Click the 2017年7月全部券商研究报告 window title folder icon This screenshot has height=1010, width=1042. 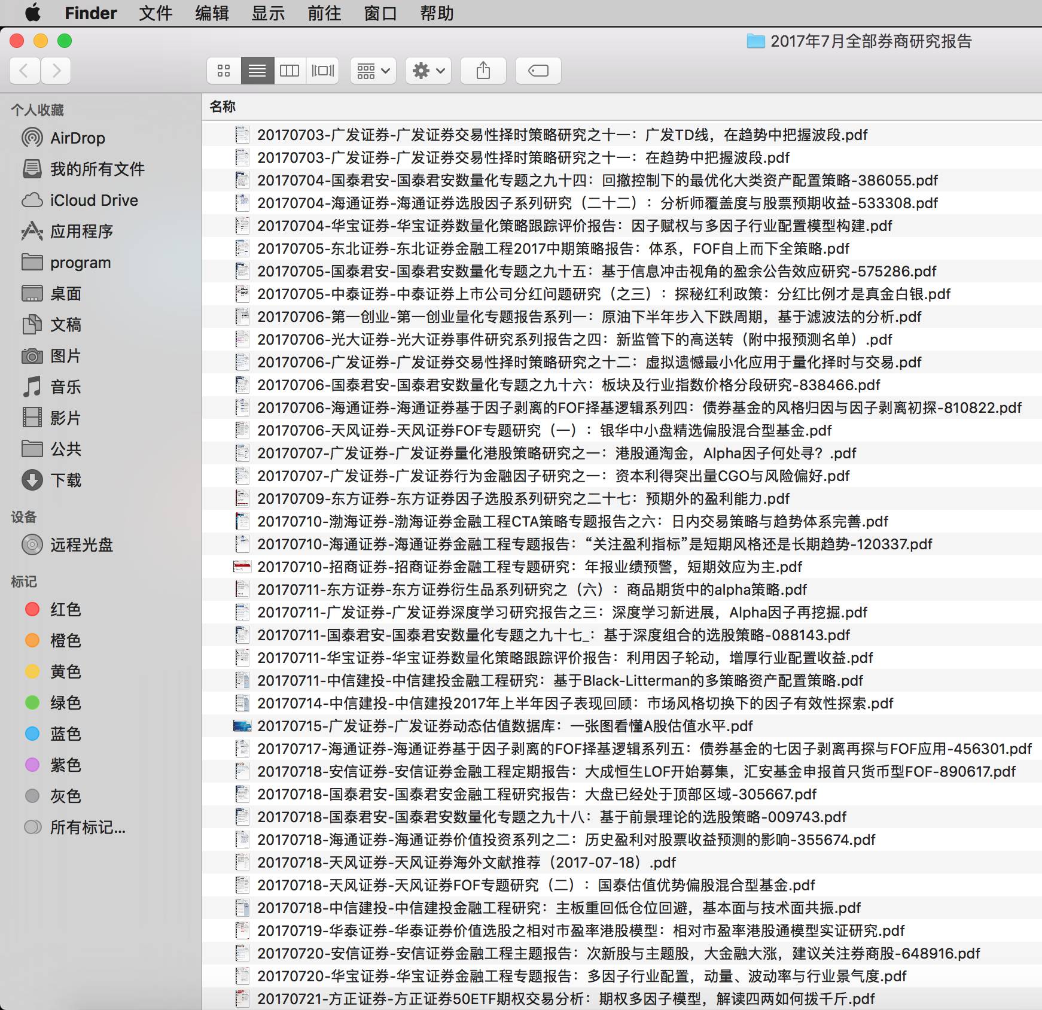(755, 41)
